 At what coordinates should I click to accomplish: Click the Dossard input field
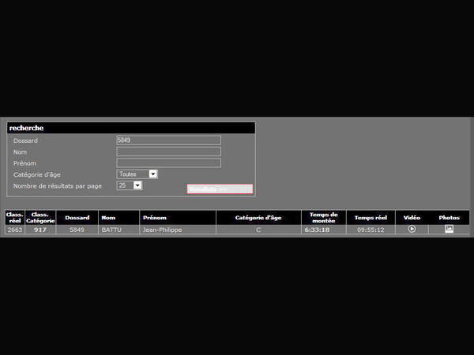coord(168,140)
